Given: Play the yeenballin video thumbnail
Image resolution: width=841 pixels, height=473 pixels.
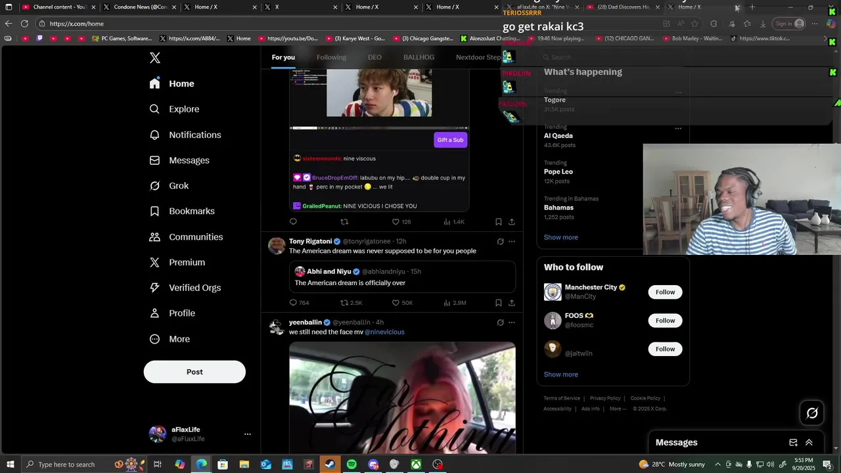Looking at the screenshot, I should point(402,397).
